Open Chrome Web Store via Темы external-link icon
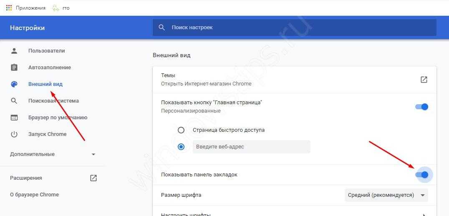 point(424,80)
